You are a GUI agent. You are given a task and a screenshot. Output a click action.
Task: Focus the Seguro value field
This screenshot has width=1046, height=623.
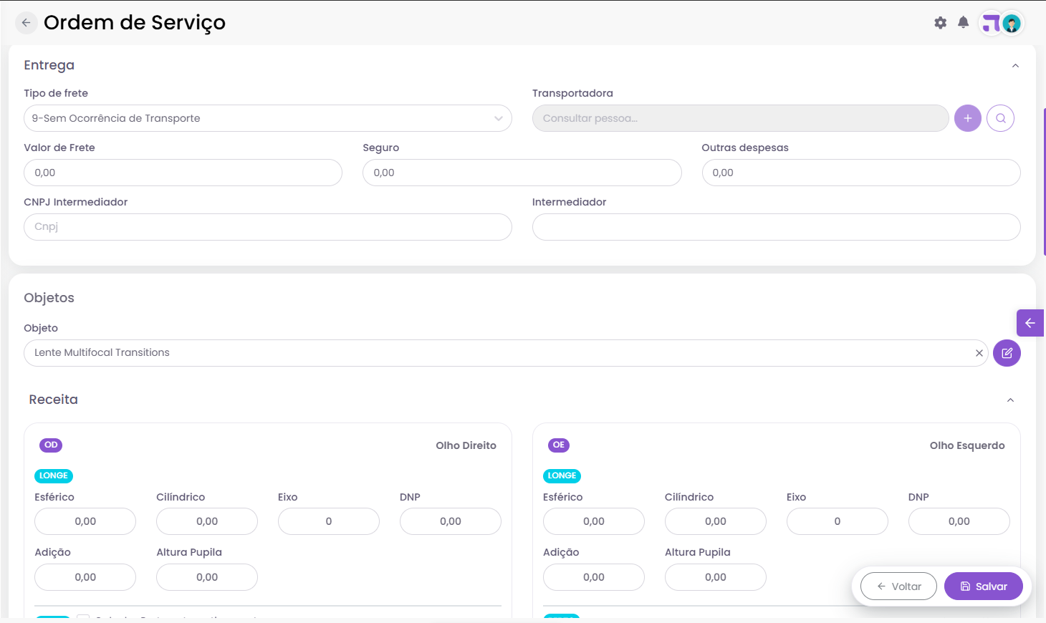click(x=522, y=173)
